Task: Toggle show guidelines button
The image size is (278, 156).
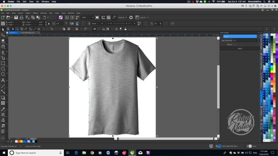Action: (114, 17)
